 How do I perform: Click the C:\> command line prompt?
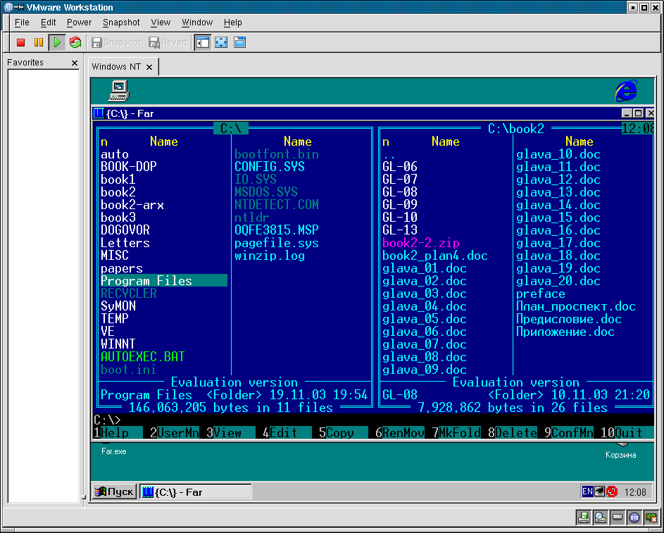[107, 420]
